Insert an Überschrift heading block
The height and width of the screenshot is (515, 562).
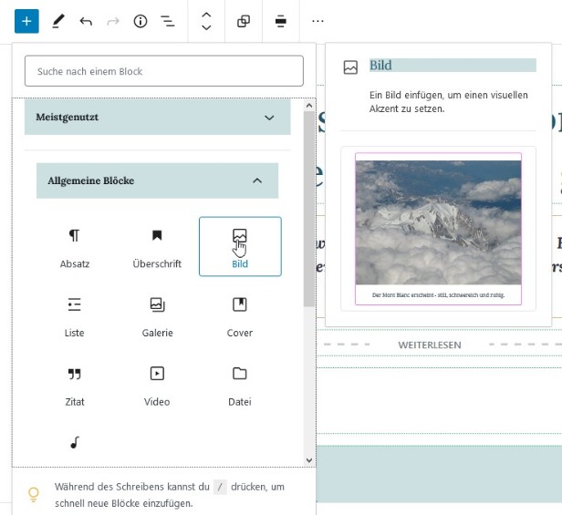pos(157,246)
